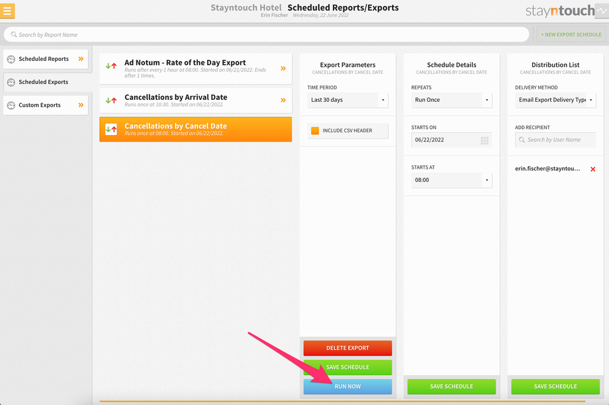Image resolution: width=609 pixels, height=405 pixels.
Task: Click the Schedule Details heading
Action: (x=451, y=65)
